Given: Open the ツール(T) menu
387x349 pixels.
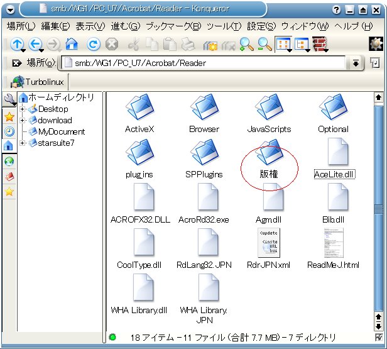Looking at the screenshot, I should (224, 26).
